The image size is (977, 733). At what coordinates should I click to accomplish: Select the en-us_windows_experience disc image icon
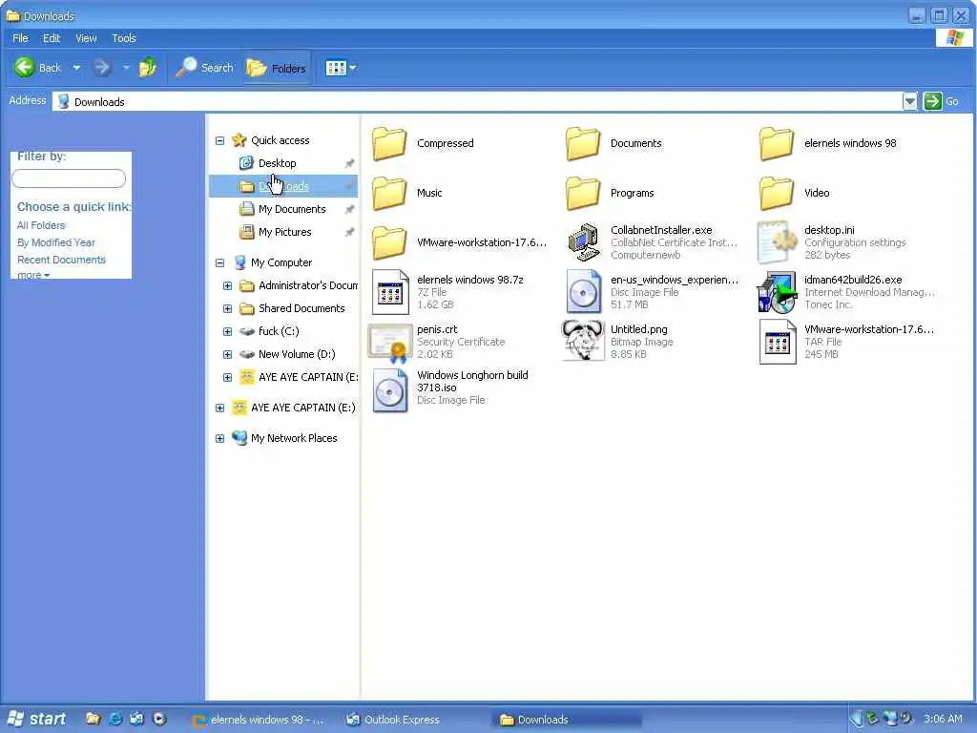click(583, 292)
